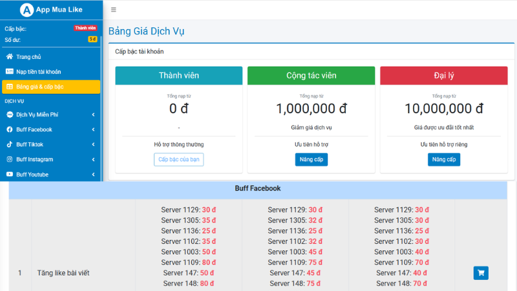Screen dimensions: 517x291
Task: Click the Cấp bậc của bạn button
Action: 179,159
